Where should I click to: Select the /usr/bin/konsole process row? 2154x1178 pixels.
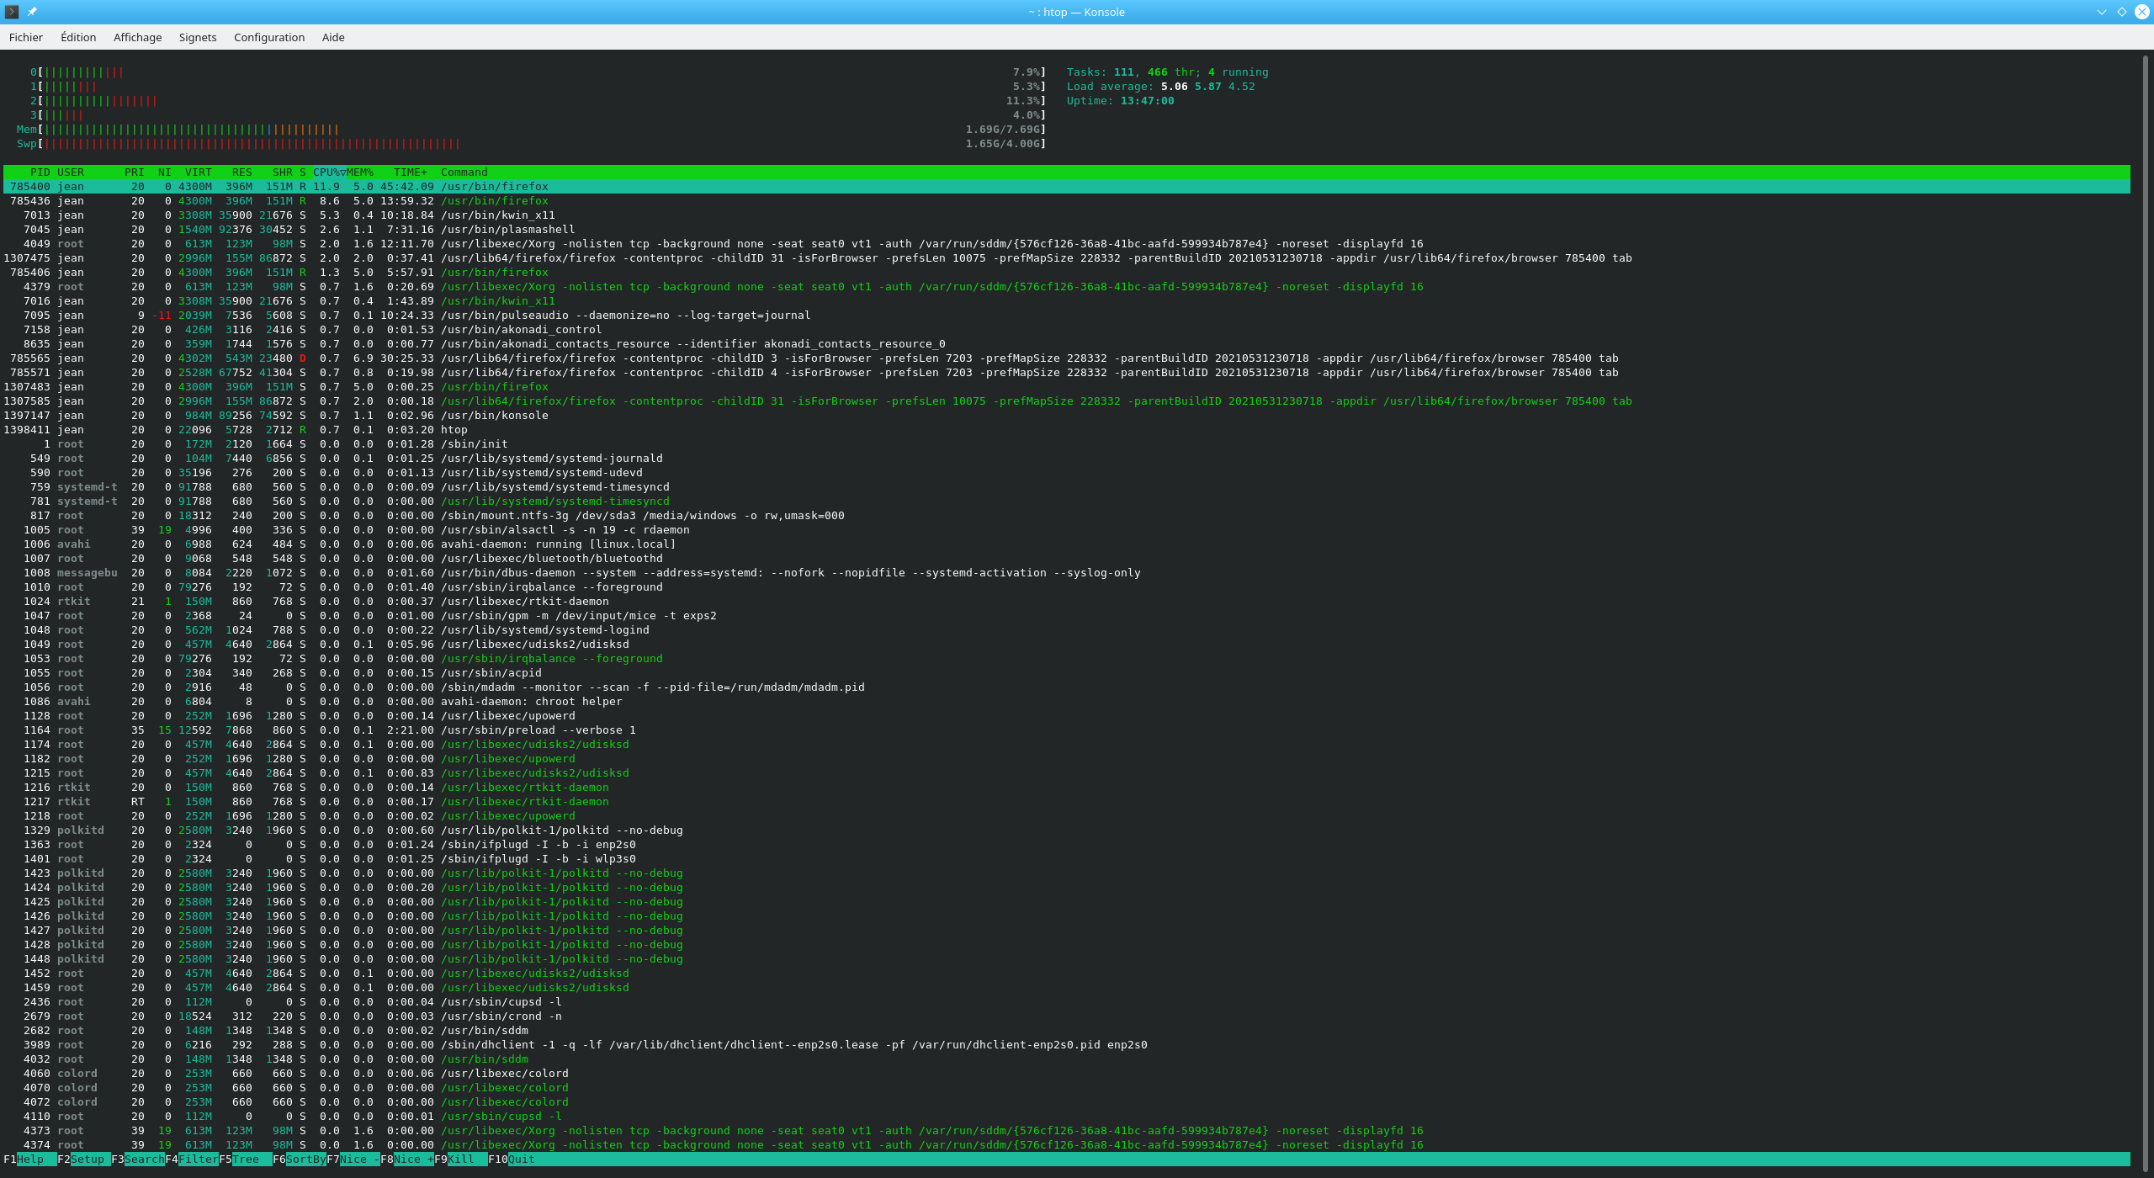coord(1067,416)
